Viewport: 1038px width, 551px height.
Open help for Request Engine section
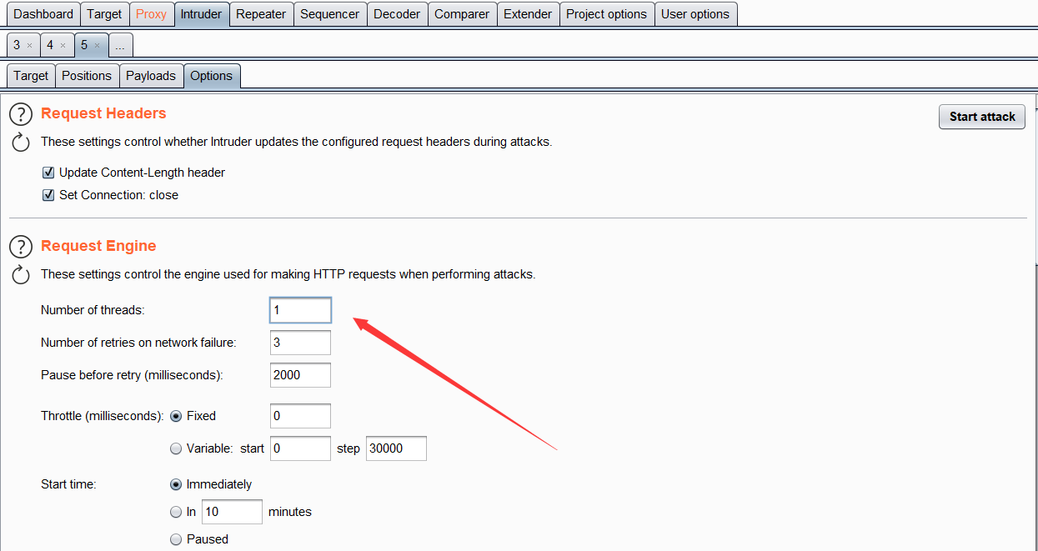click(x=21, y=247)
